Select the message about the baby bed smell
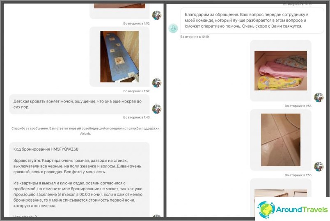 (79, 104)
